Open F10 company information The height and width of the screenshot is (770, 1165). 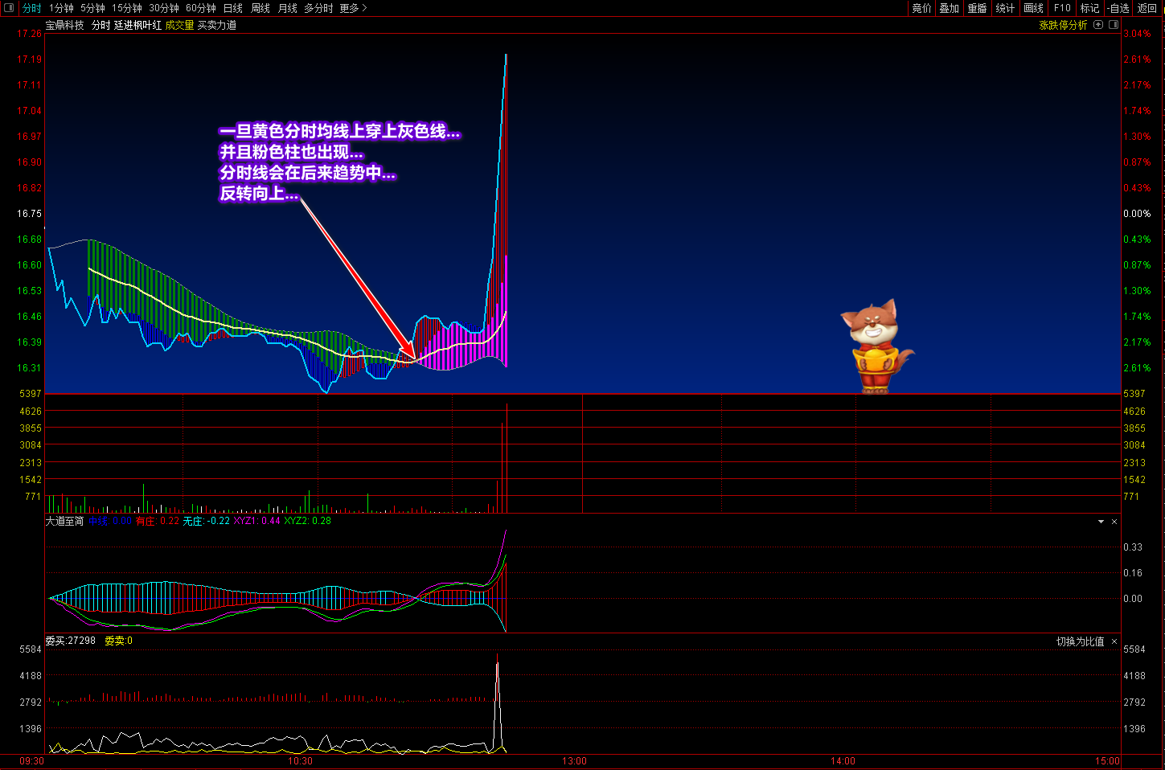point(1062,8)
